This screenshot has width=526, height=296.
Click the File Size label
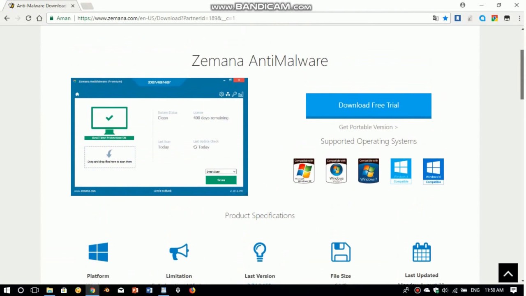(x=341, y=276)
